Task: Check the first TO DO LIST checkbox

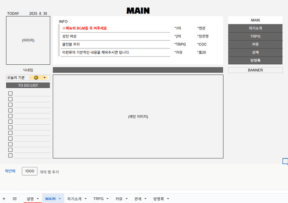Action: coord(10,93)
